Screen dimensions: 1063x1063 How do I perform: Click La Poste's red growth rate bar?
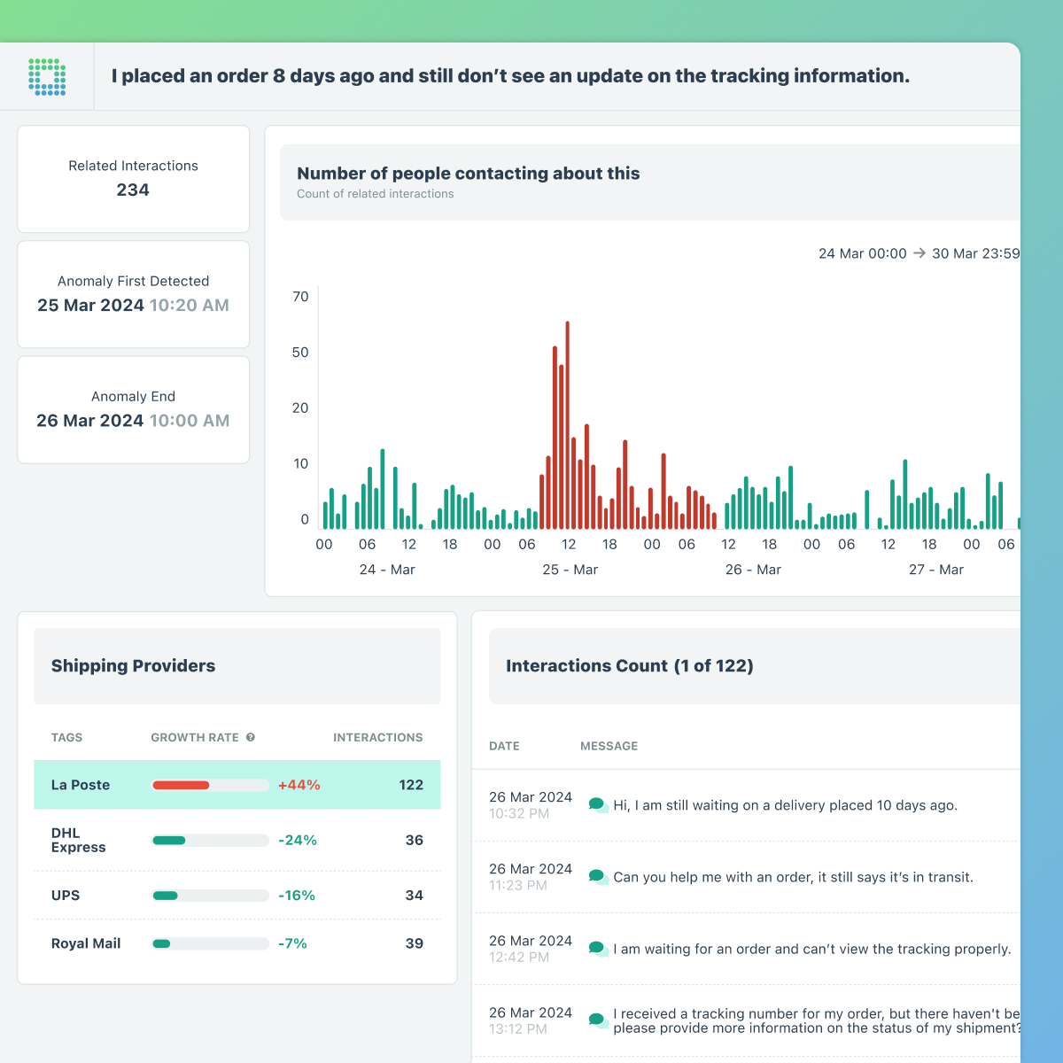181,785
